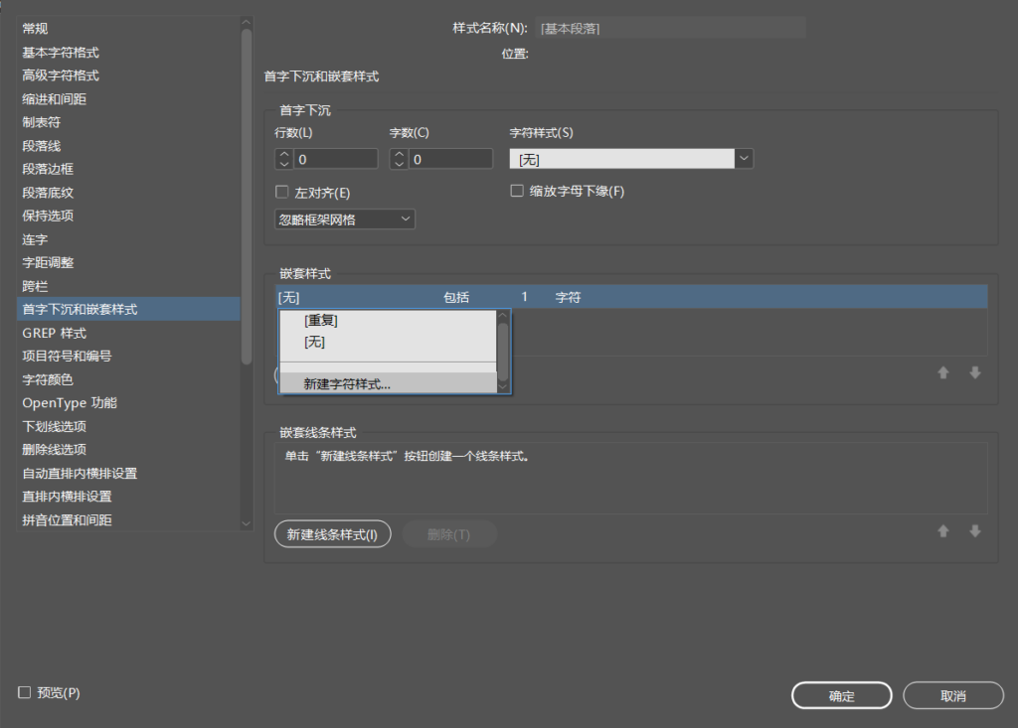The height and width of the screenshot is (728, 1018).
Task: Open the 忽略框架网格 dropdown
Action: 344,218
